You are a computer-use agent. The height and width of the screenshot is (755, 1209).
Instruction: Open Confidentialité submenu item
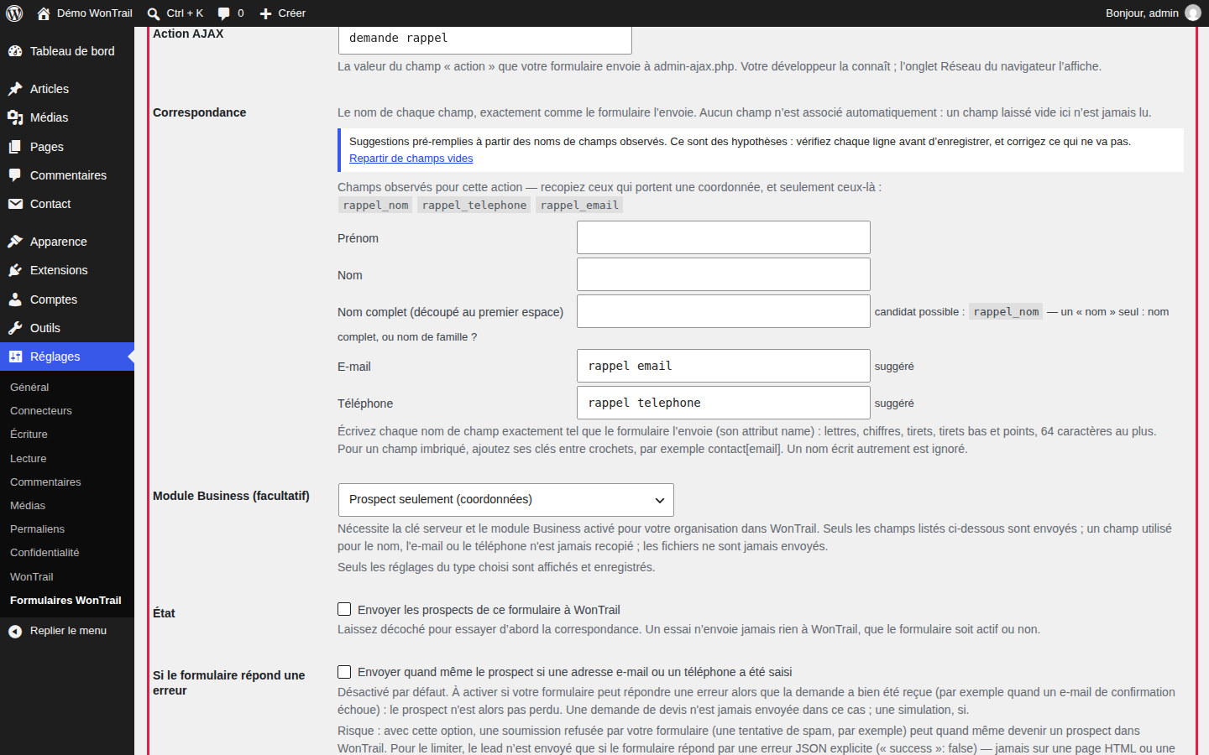[44, 553]
